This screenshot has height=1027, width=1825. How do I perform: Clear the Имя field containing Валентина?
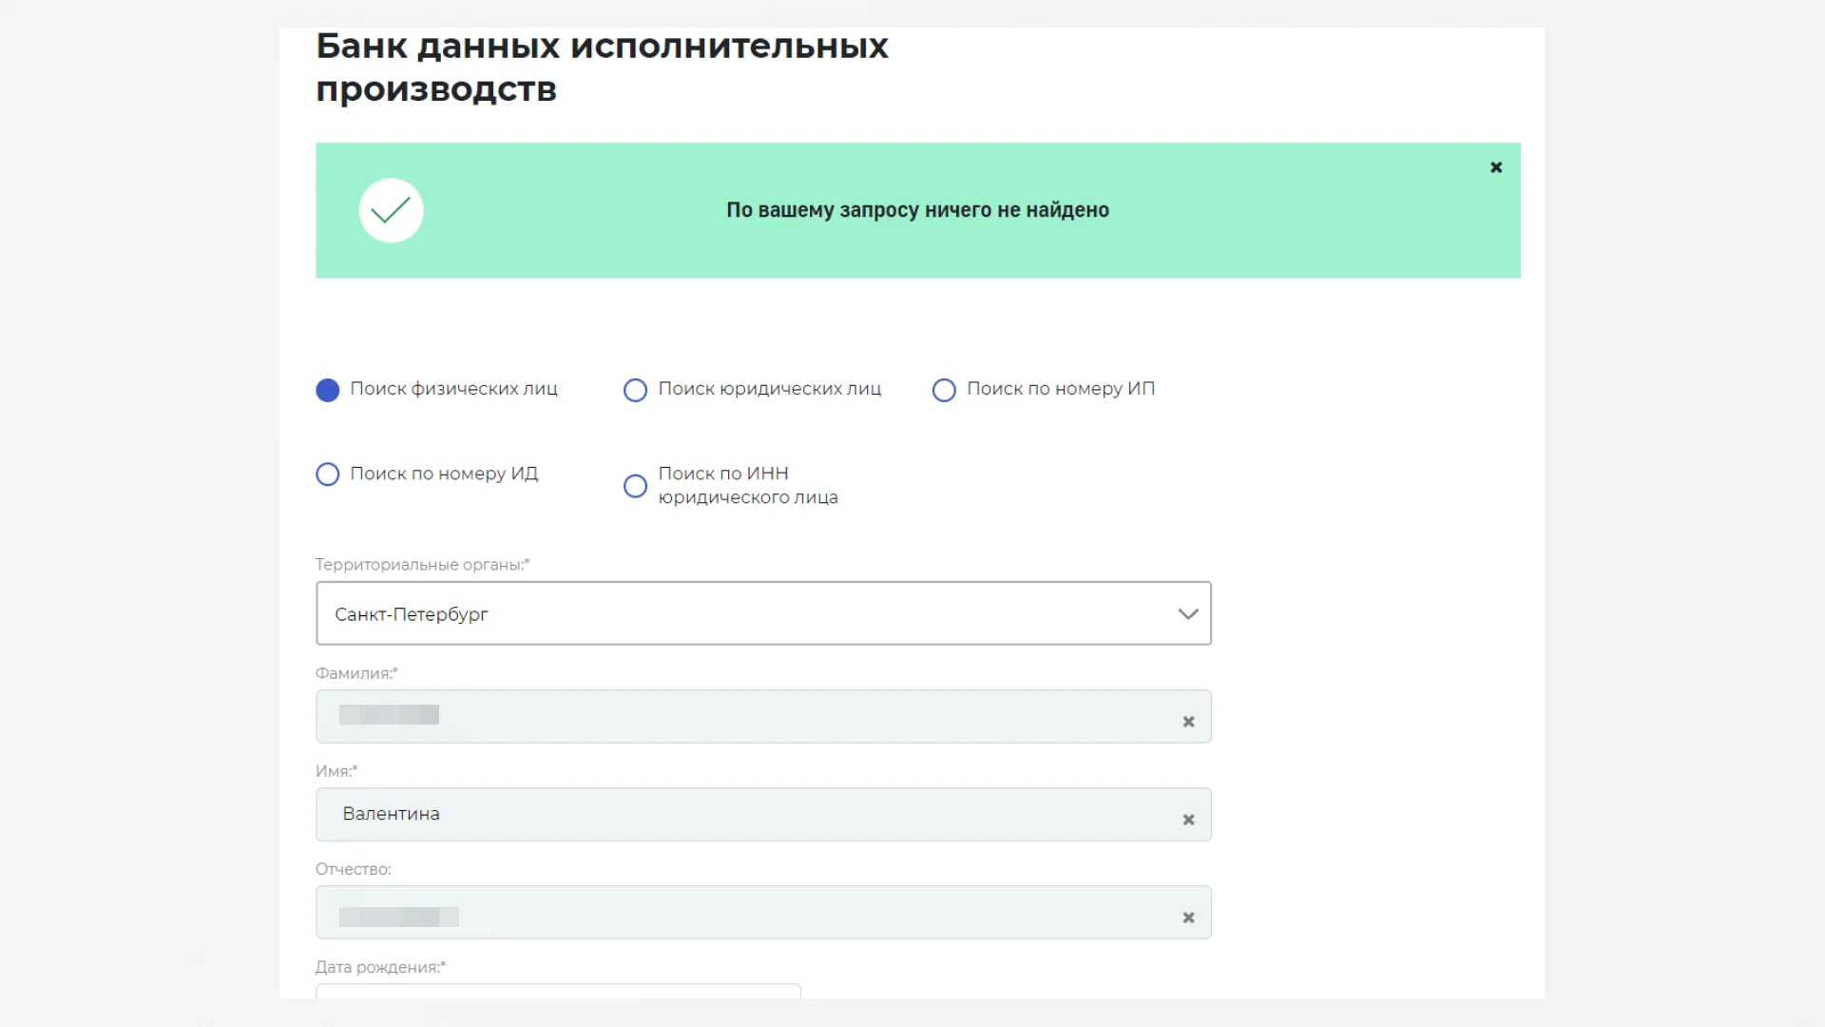[1188, 820]
